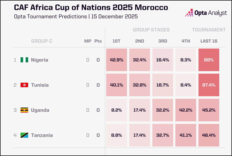Click the Opta Analyst logo icon

(189, 13)
